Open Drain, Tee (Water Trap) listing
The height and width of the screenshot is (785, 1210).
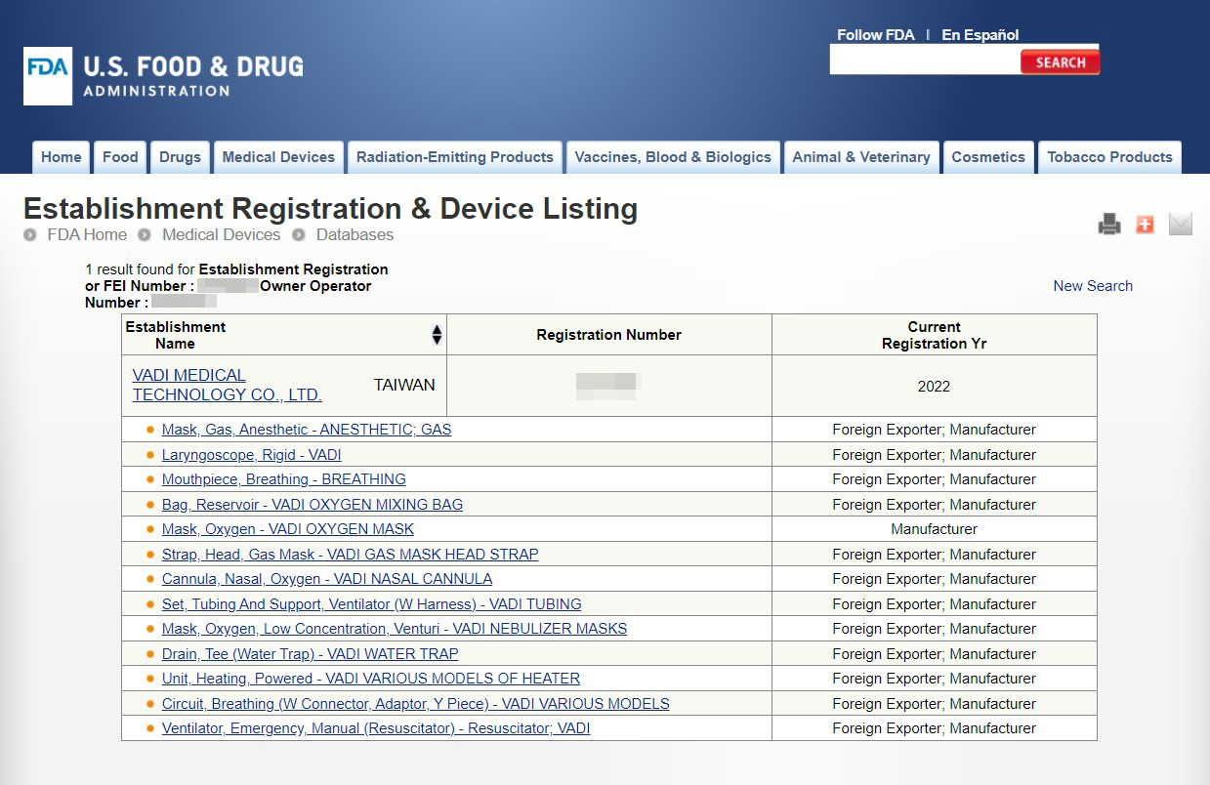(310, 654)
